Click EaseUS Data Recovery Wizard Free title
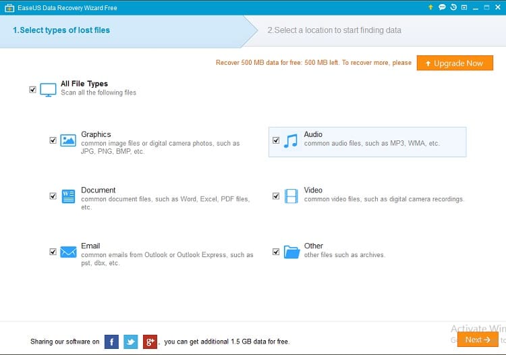 coord(67,7)
